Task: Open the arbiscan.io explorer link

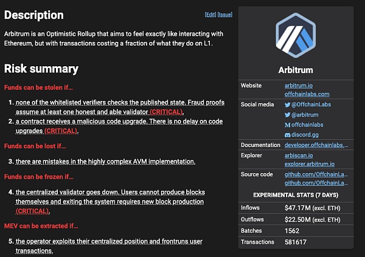Action: click(299, 156)
